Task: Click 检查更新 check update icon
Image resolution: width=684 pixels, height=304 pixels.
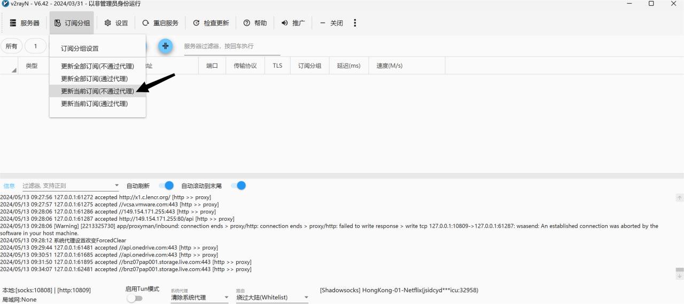Action: click(196, 23)
